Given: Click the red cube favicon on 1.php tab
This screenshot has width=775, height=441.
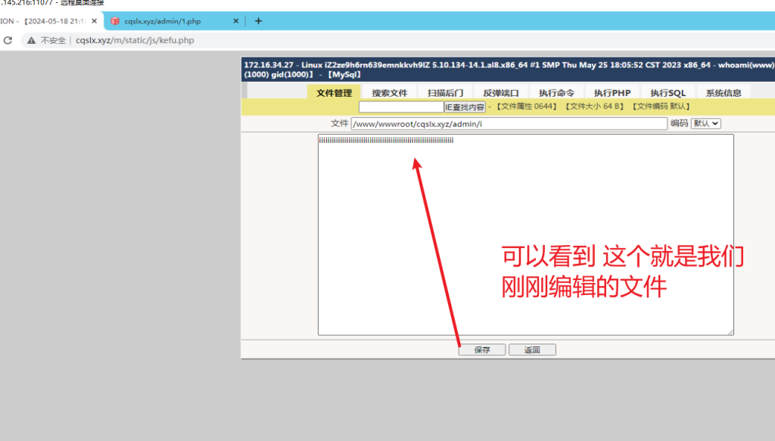Looking at the screenshot, I should [x=115, y=21].
